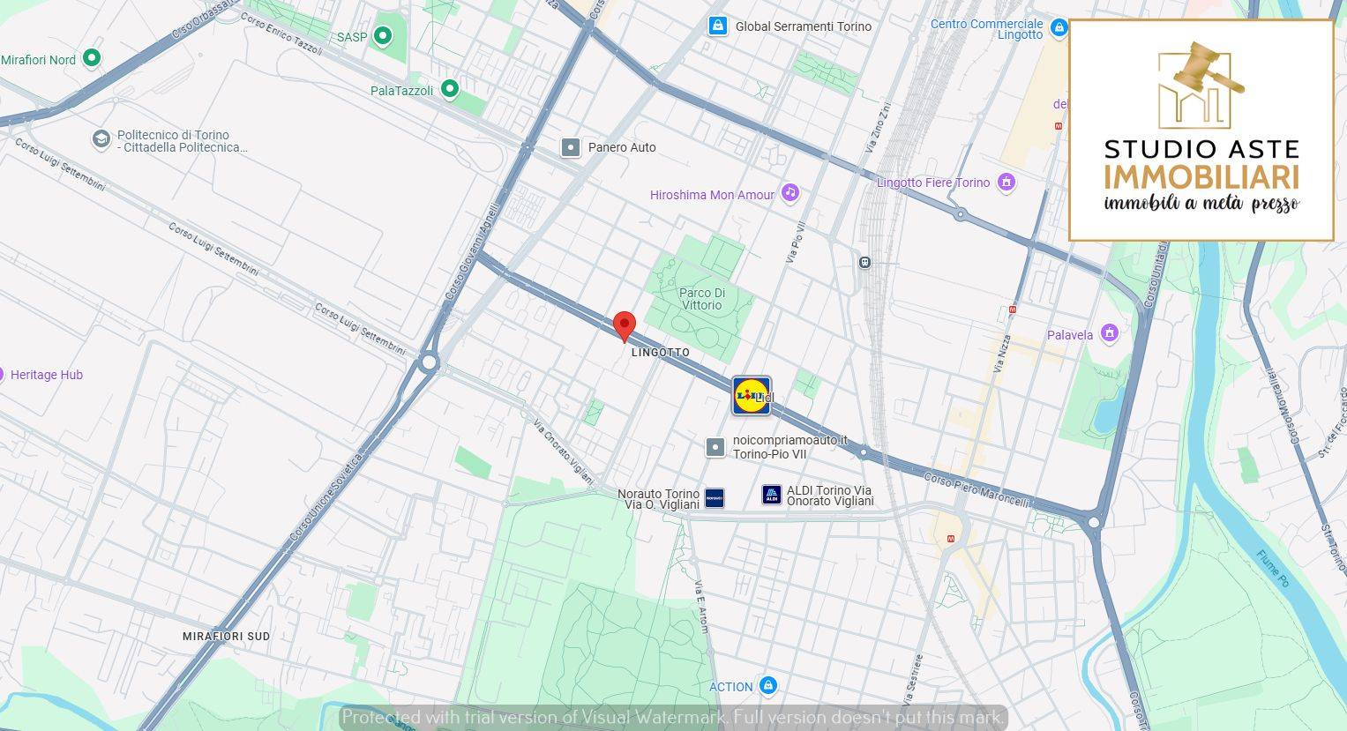Click the Via Nizza street label
Image resolution: width=1347 pixels, height=731 pixels.
[1001, 354]
